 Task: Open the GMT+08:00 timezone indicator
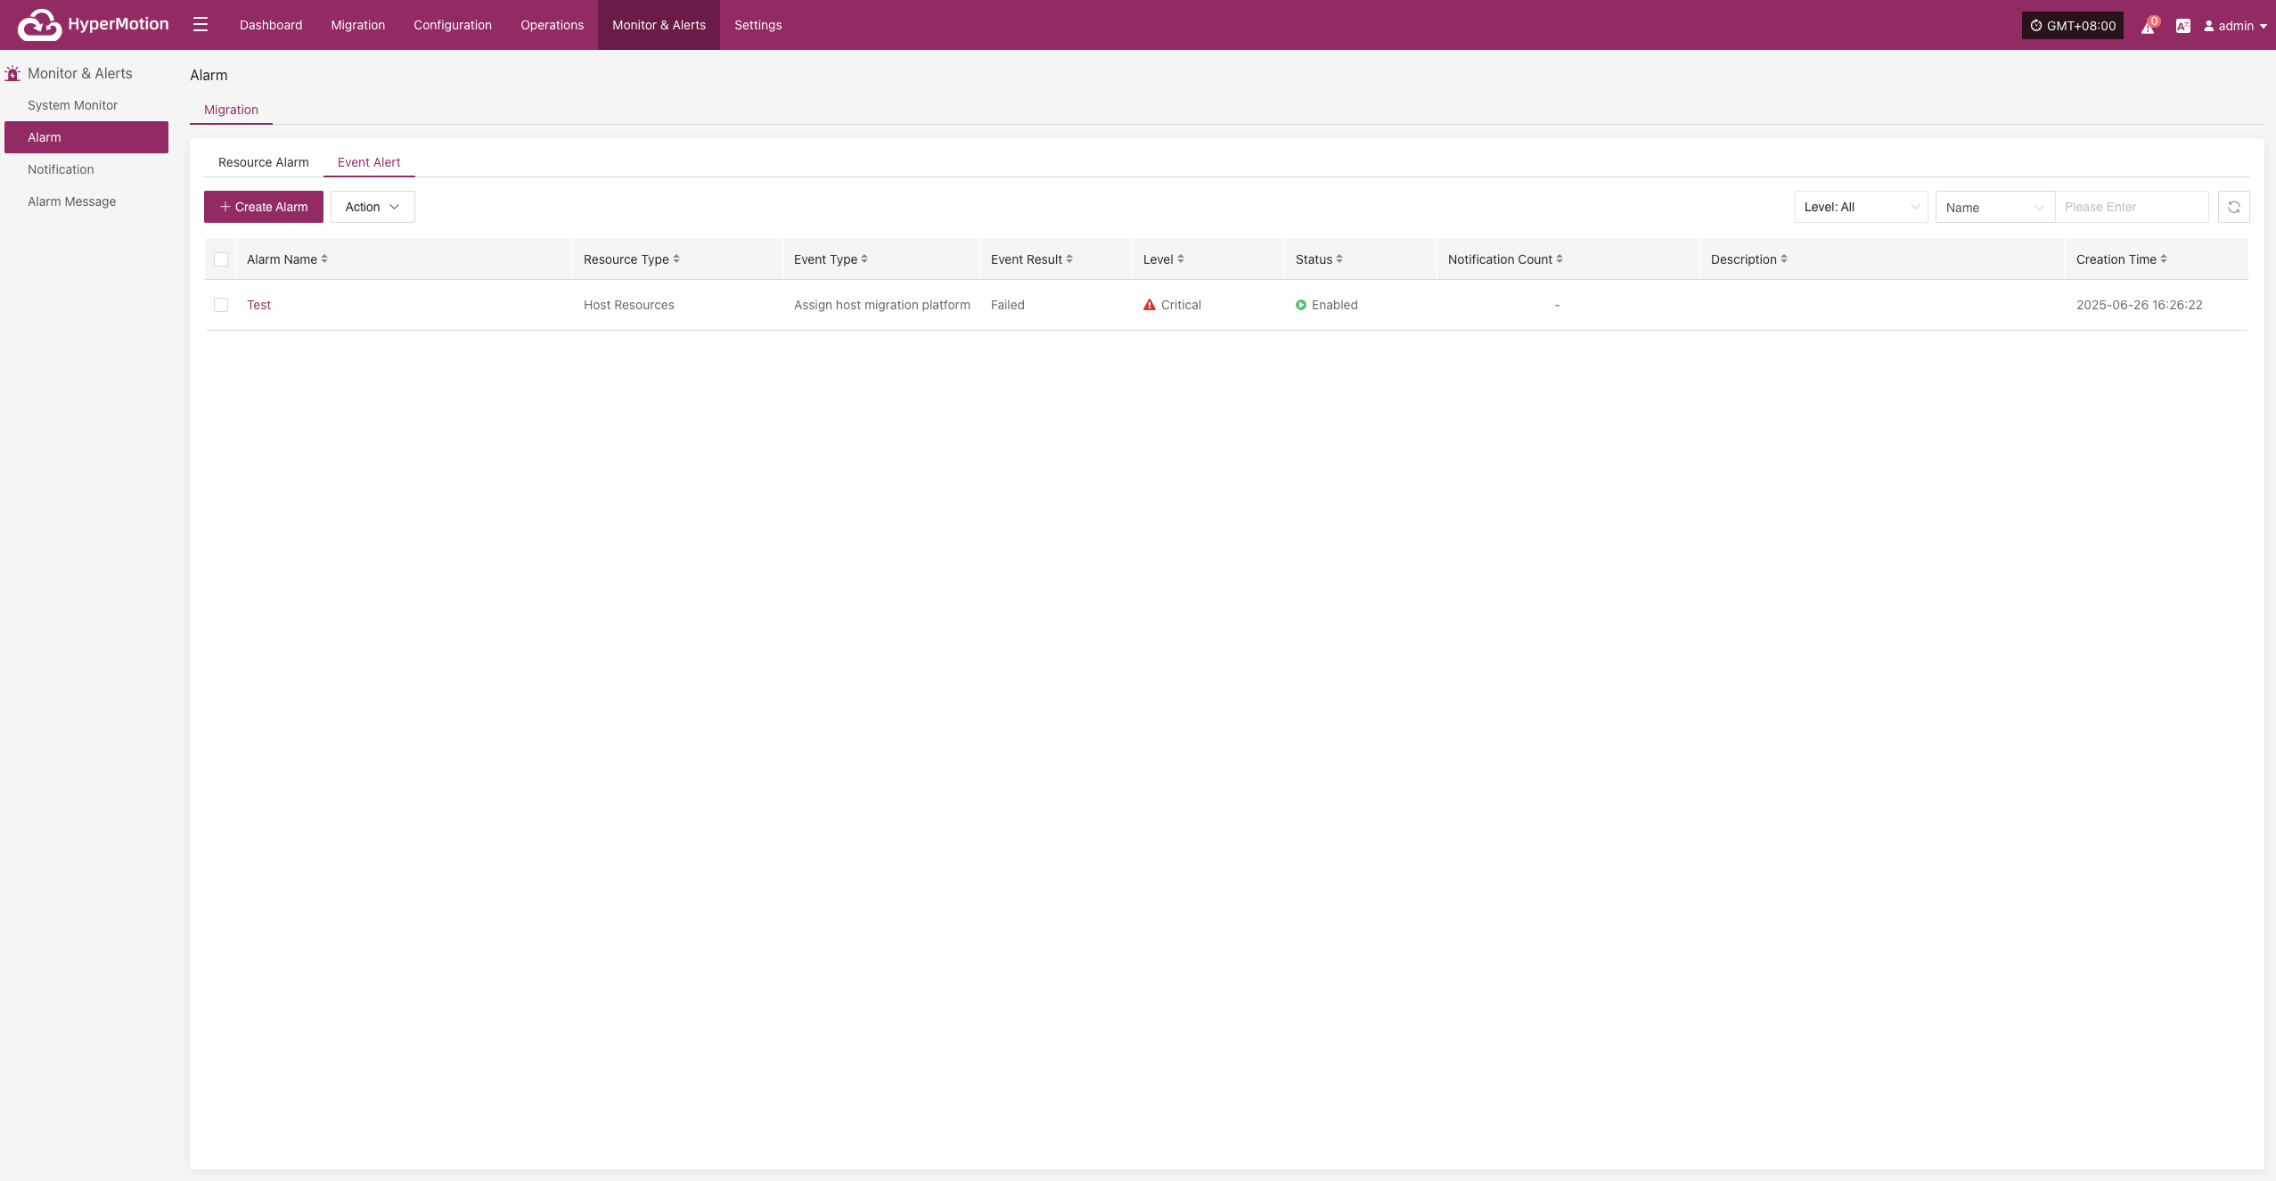click(x=2072, y=26)
